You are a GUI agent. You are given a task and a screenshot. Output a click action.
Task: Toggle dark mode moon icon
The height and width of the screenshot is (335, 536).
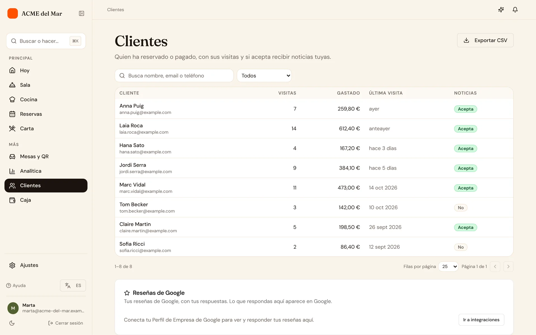coord(12,323)
